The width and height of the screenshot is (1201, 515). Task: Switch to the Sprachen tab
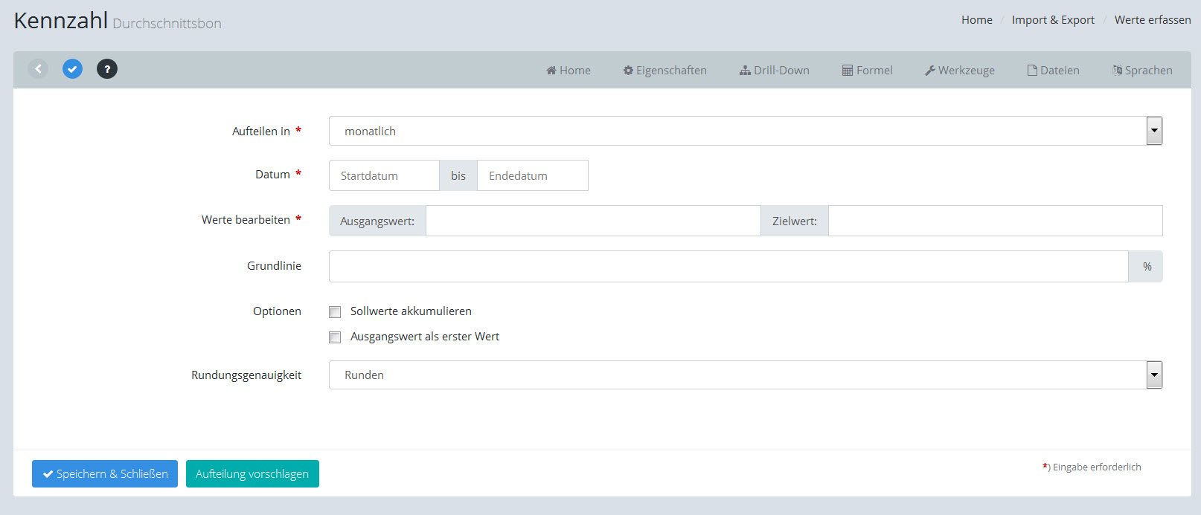pyautogui.click(x=1142, y=71)
